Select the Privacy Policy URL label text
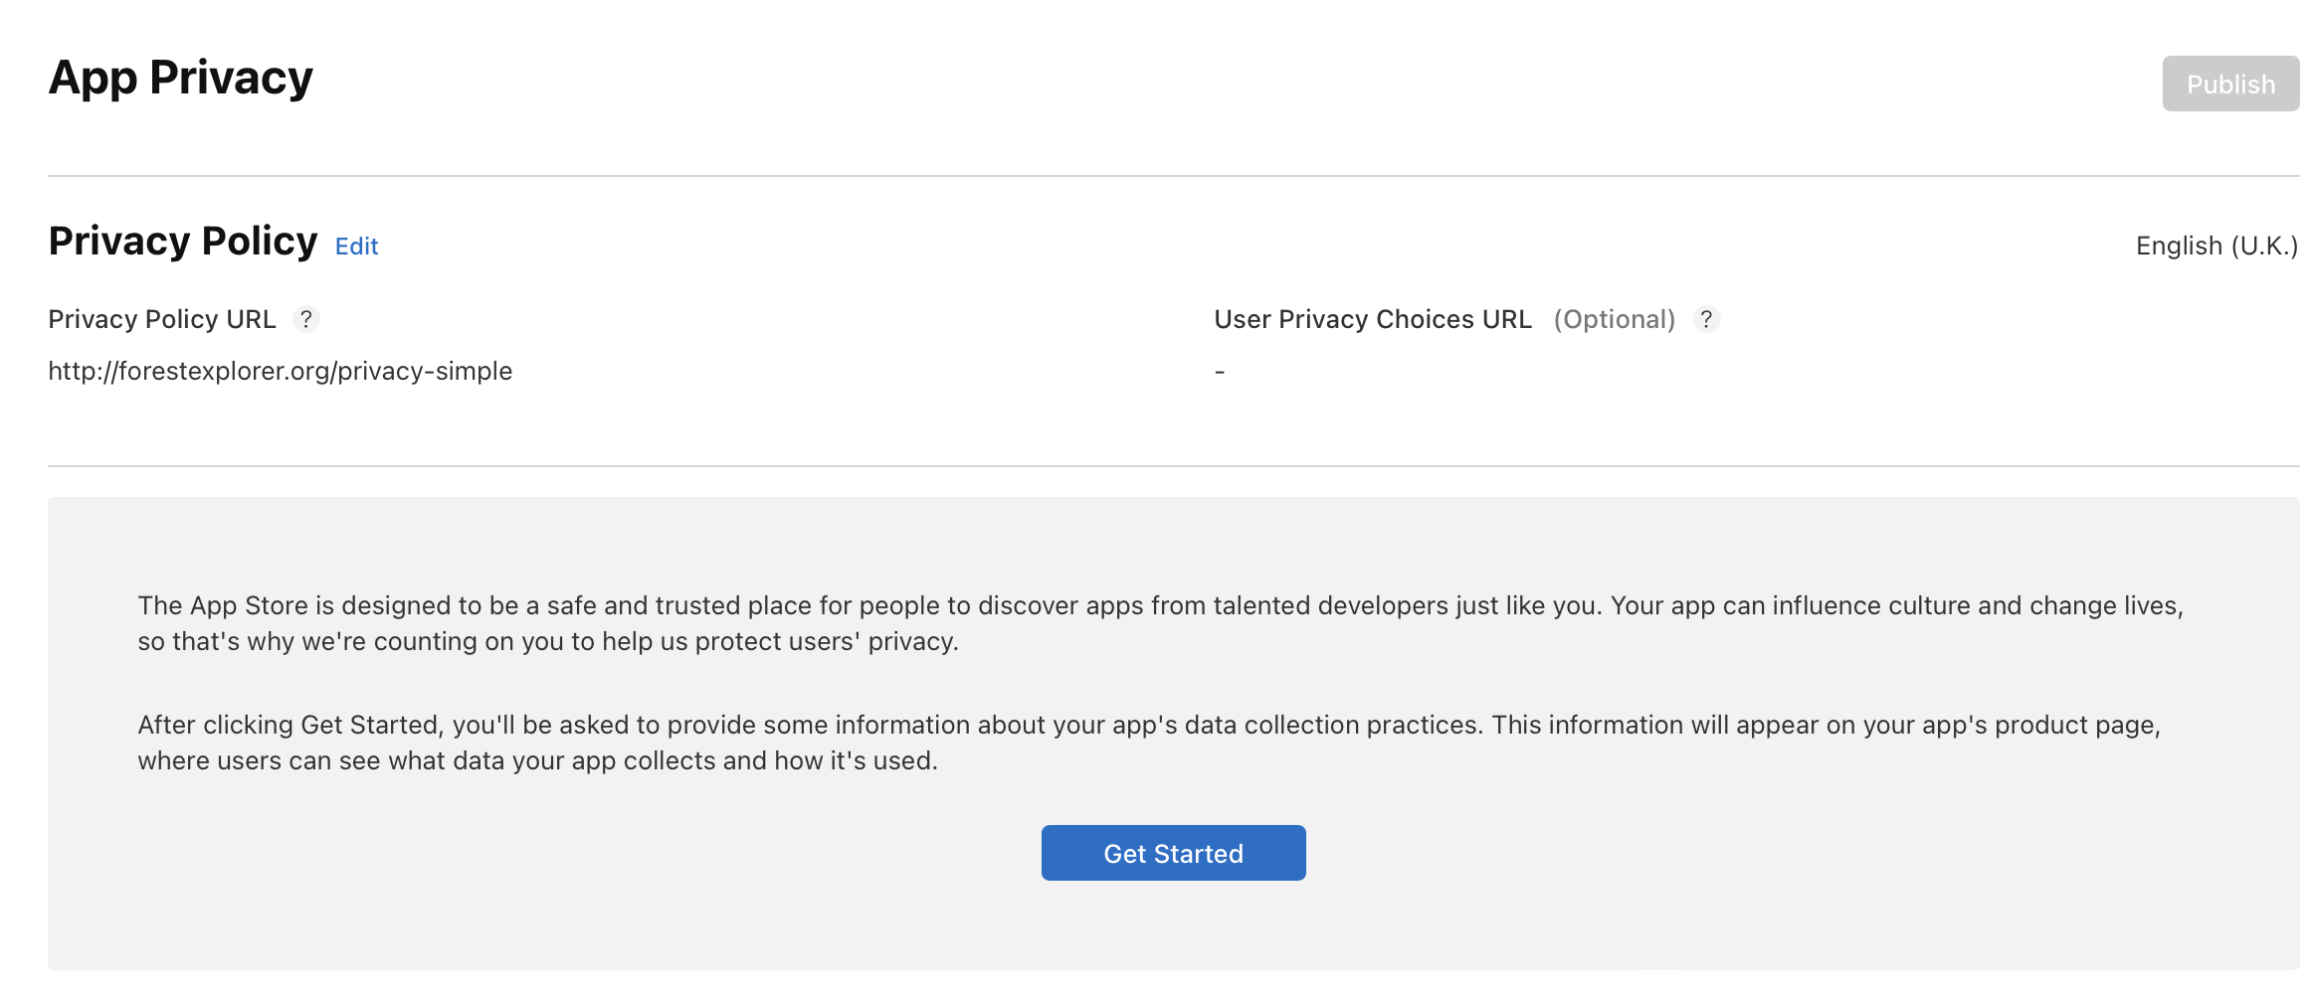This screenshot has height=998, width=2310. (x=162, y=319)
